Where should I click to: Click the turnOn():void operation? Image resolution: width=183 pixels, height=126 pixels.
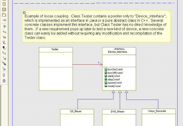(x=114, y=69)
